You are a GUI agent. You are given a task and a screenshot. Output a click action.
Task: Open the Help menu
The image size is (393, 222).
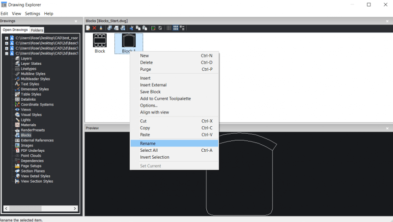click(49, 14)
